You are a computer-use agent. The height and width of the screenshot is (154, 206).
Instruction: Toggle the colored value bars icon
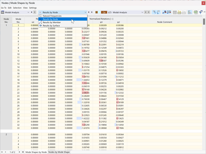[x=190, y=12]
